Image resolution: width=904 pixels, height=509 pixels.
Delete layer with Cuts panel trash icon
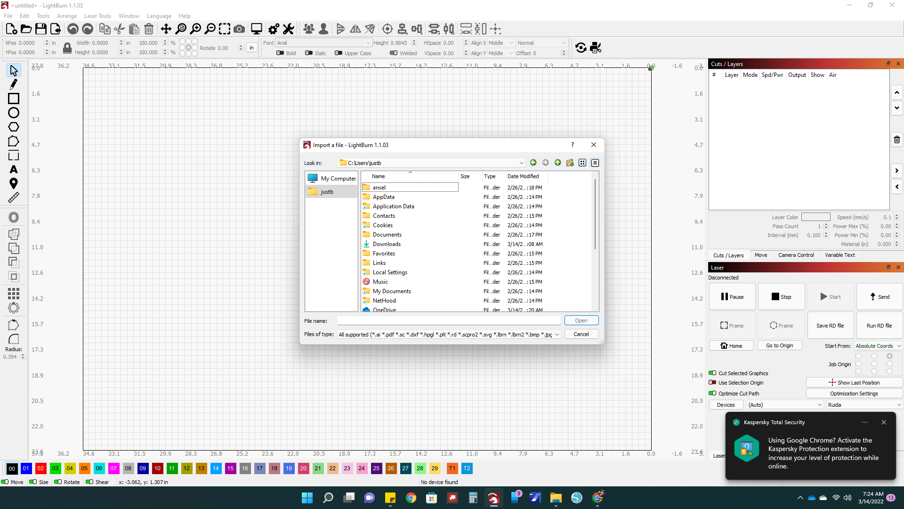click(897, 140)
